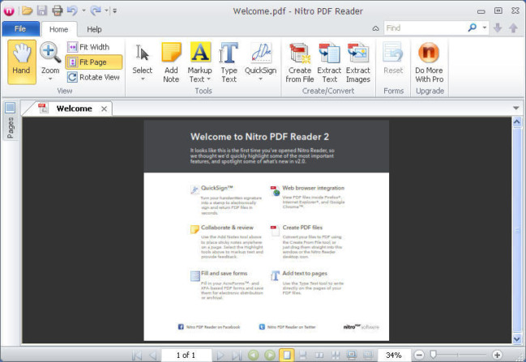
Task: Toggle Facing pages layout view
Action: [319, 355]
